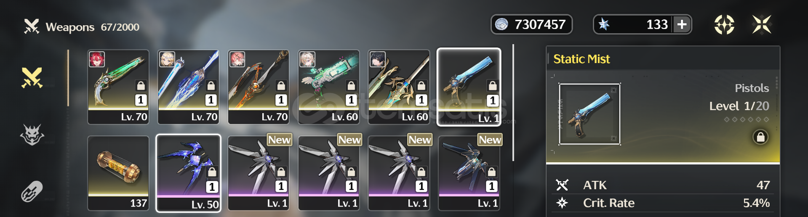Open the Weapons category sidebar tab
This screenshot has width=808, height=217.
click(x=32, y=78)
